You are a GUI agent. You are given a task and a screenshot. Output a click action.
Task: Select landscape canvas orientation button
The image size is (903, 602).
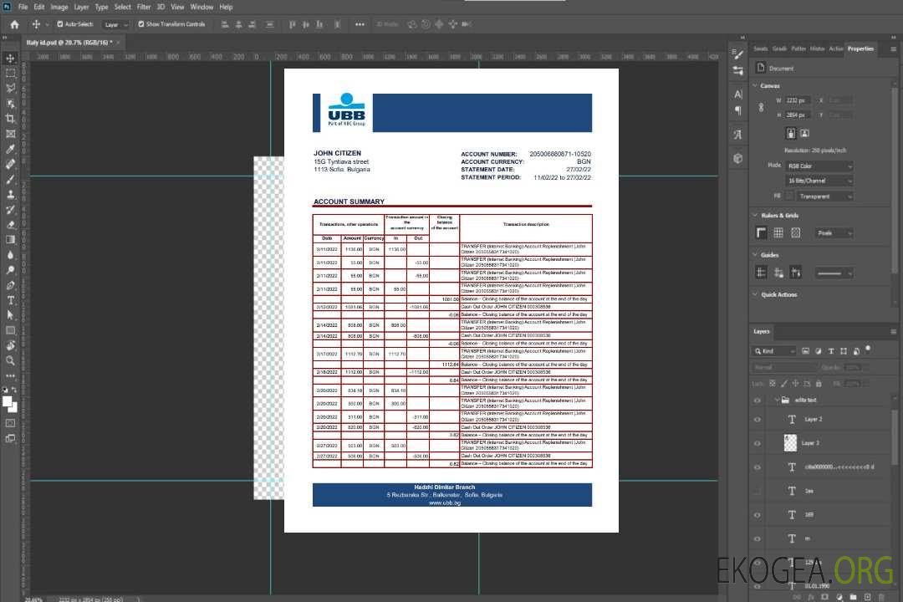805,134
